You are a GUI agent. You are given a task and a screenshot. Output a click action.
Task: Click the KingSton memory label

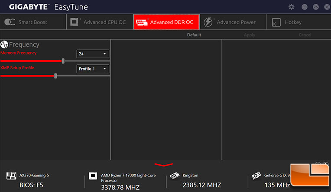click(x=190, y=175)
